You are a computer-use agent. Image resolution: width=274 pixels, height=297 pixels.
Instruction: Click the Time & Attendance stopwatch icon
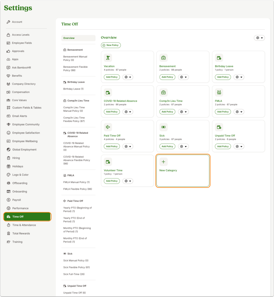[9, 225]
